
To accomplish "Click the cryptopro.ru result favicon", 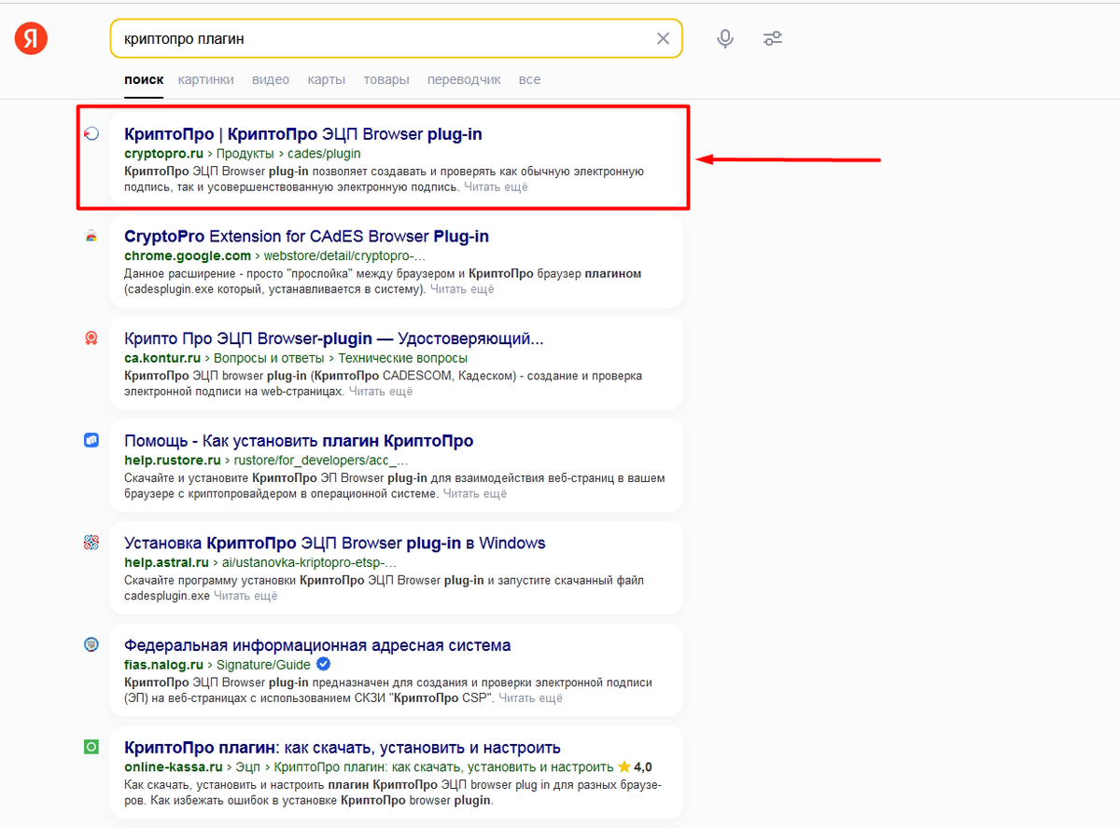I will pyautogui.click(x=91, y=134).
